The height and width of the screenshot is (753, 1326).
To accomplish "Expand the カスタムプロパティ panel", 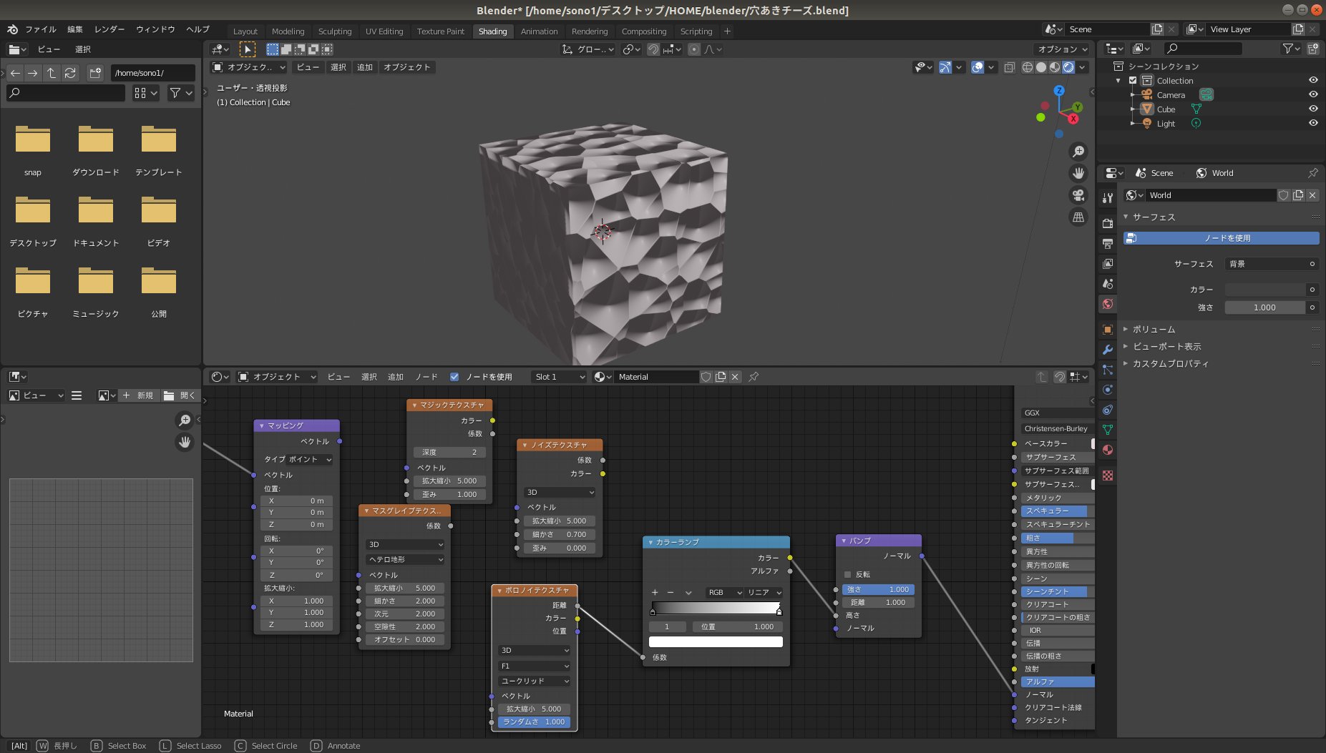I will [1170, 364].
